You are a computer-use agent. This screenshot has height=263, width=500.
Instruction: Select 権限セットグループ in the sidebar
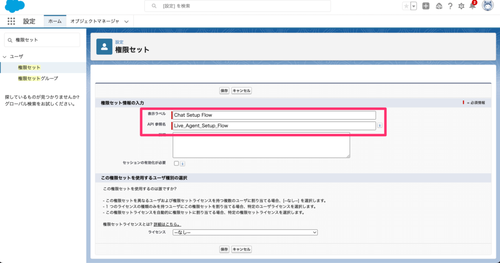click(38, 78)
